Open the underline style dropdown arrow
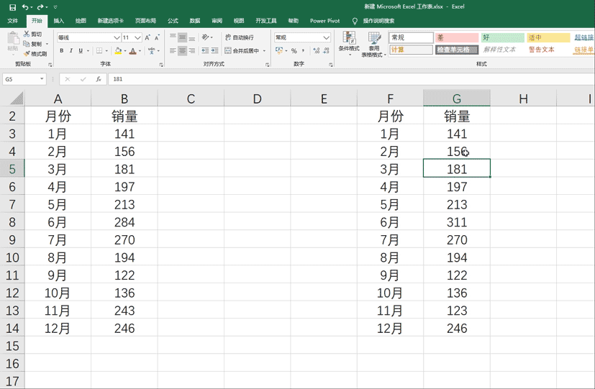 [x=88, y=51]
